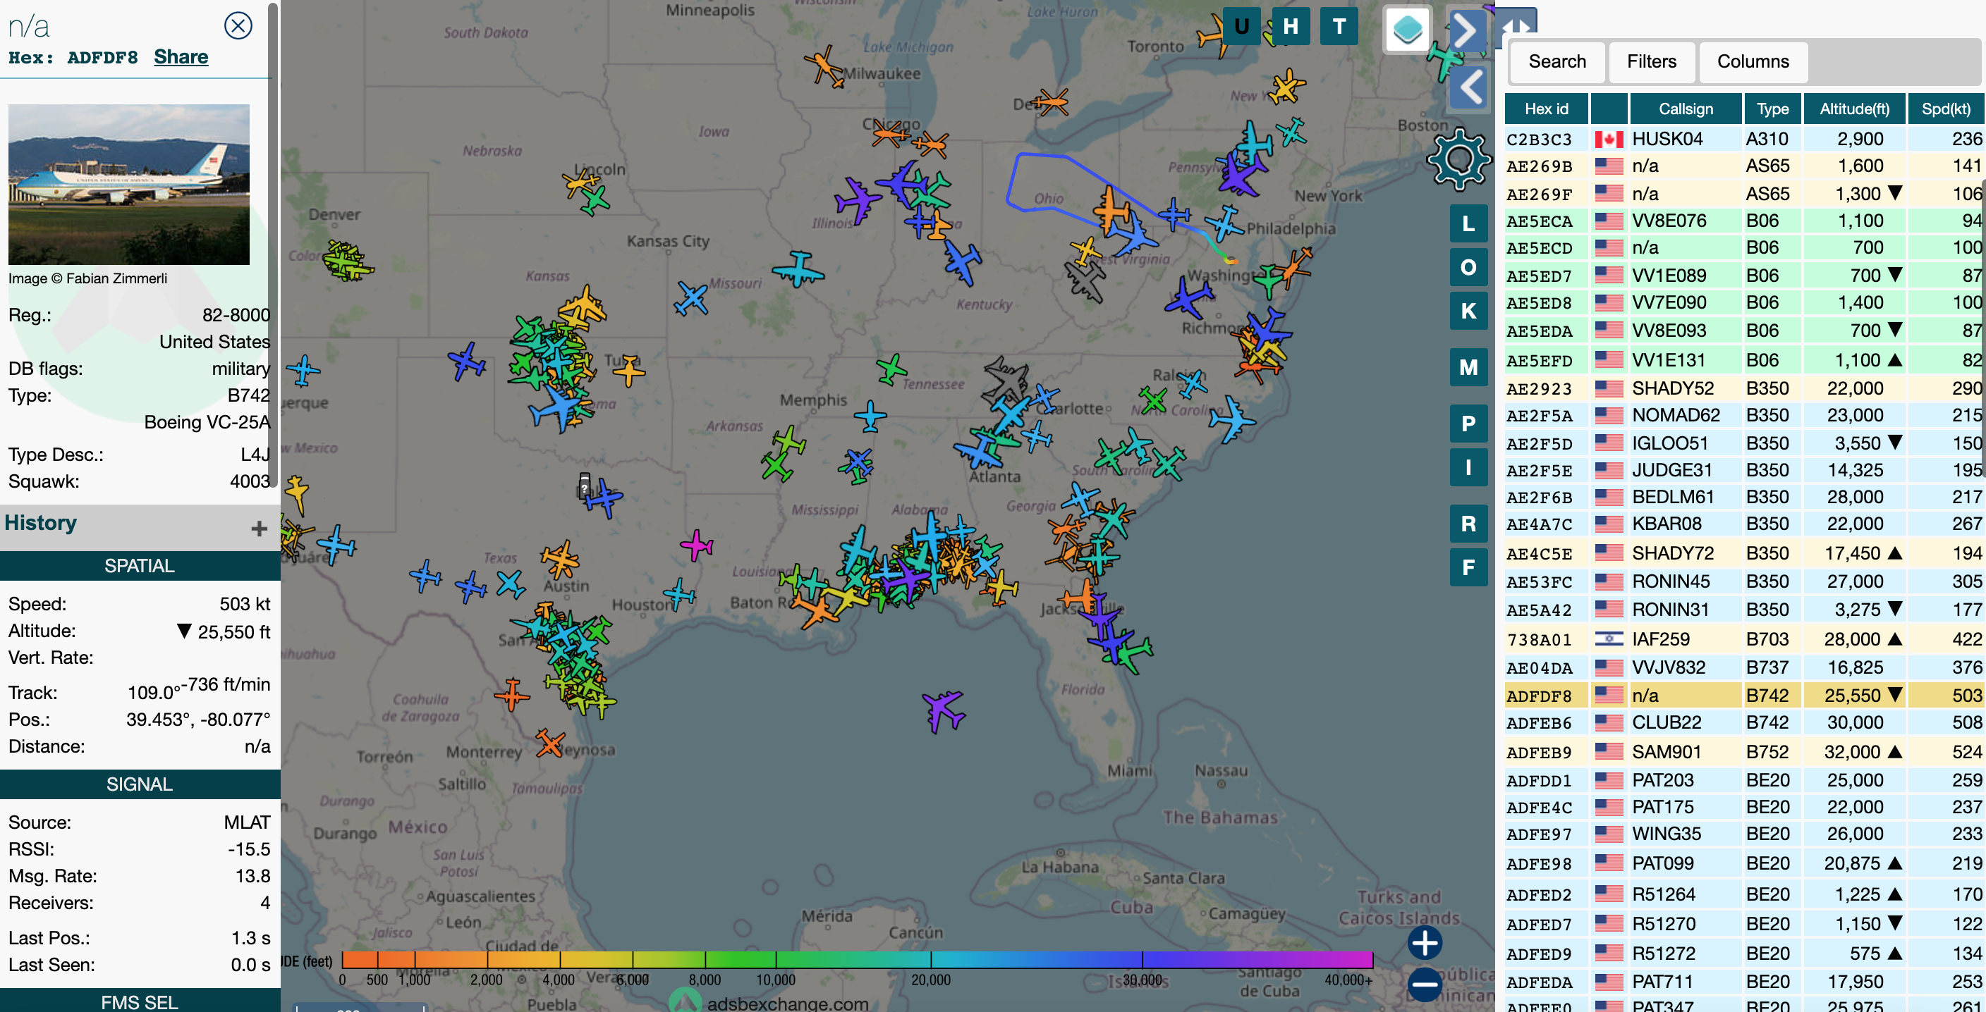
Task: Select the PAT203 table row
Action: click(1744, 780)
